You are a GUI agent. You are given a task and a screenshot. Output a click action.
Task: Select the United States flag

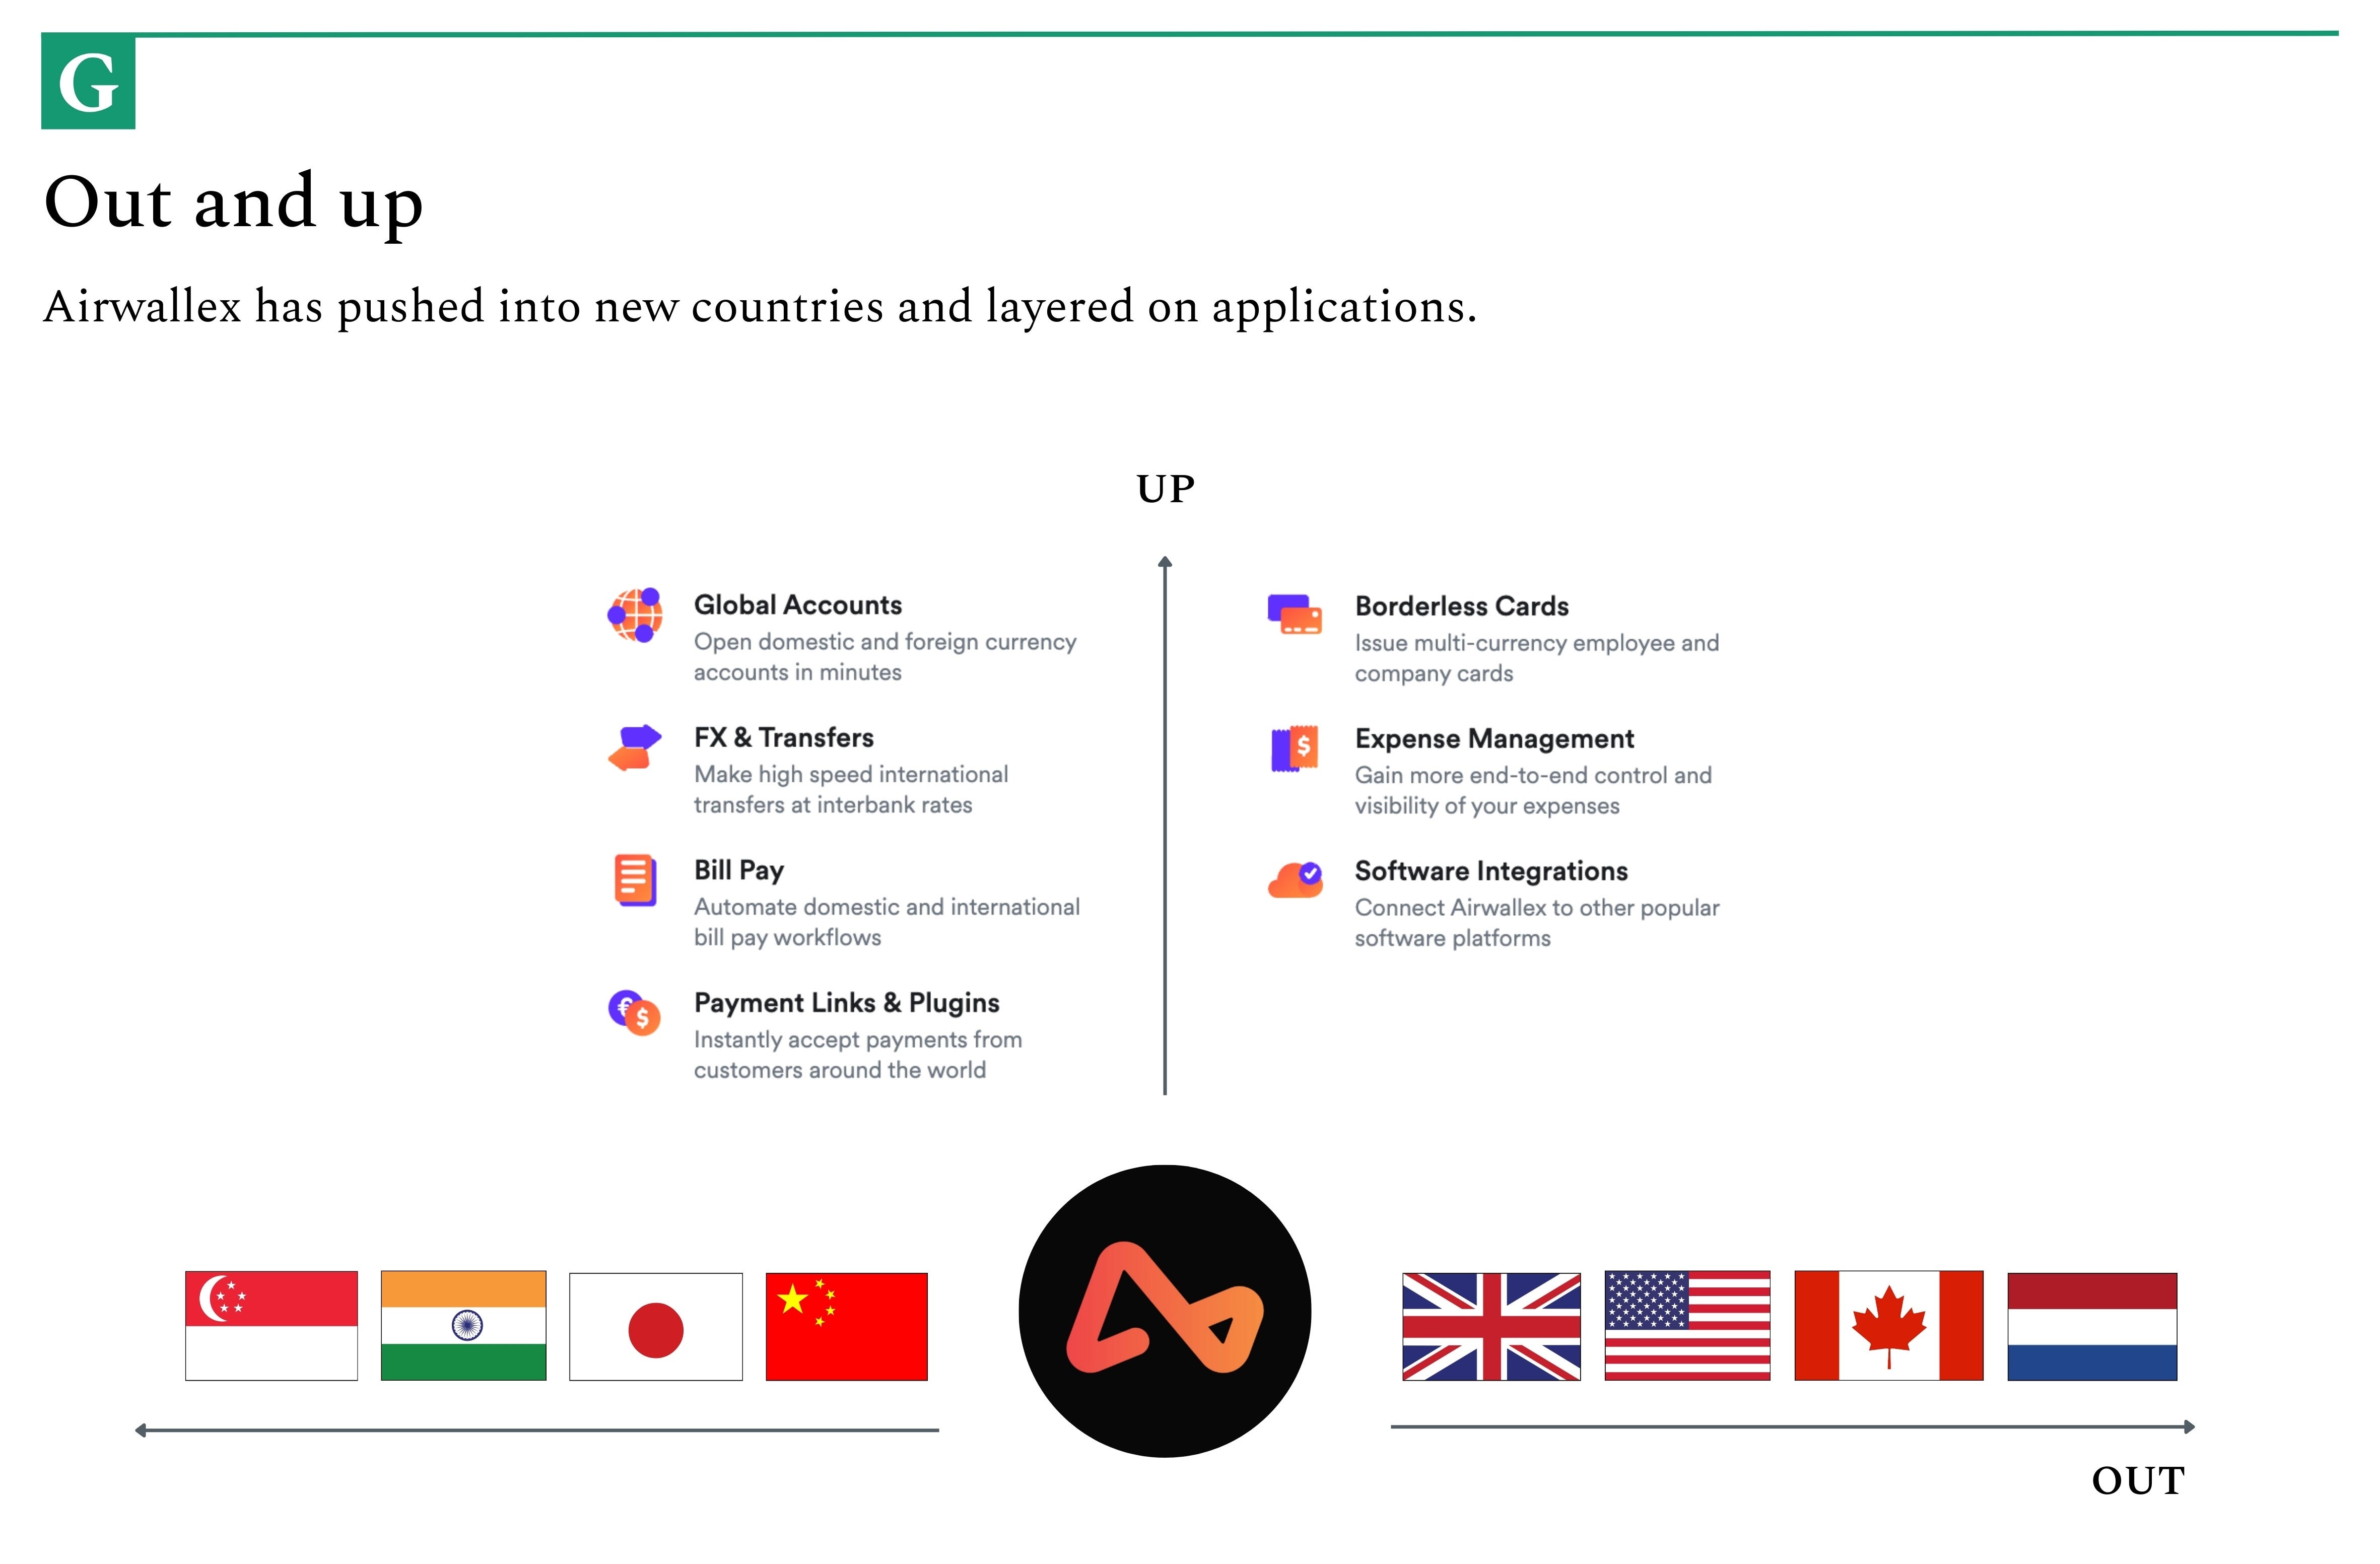(1688, 1326)
